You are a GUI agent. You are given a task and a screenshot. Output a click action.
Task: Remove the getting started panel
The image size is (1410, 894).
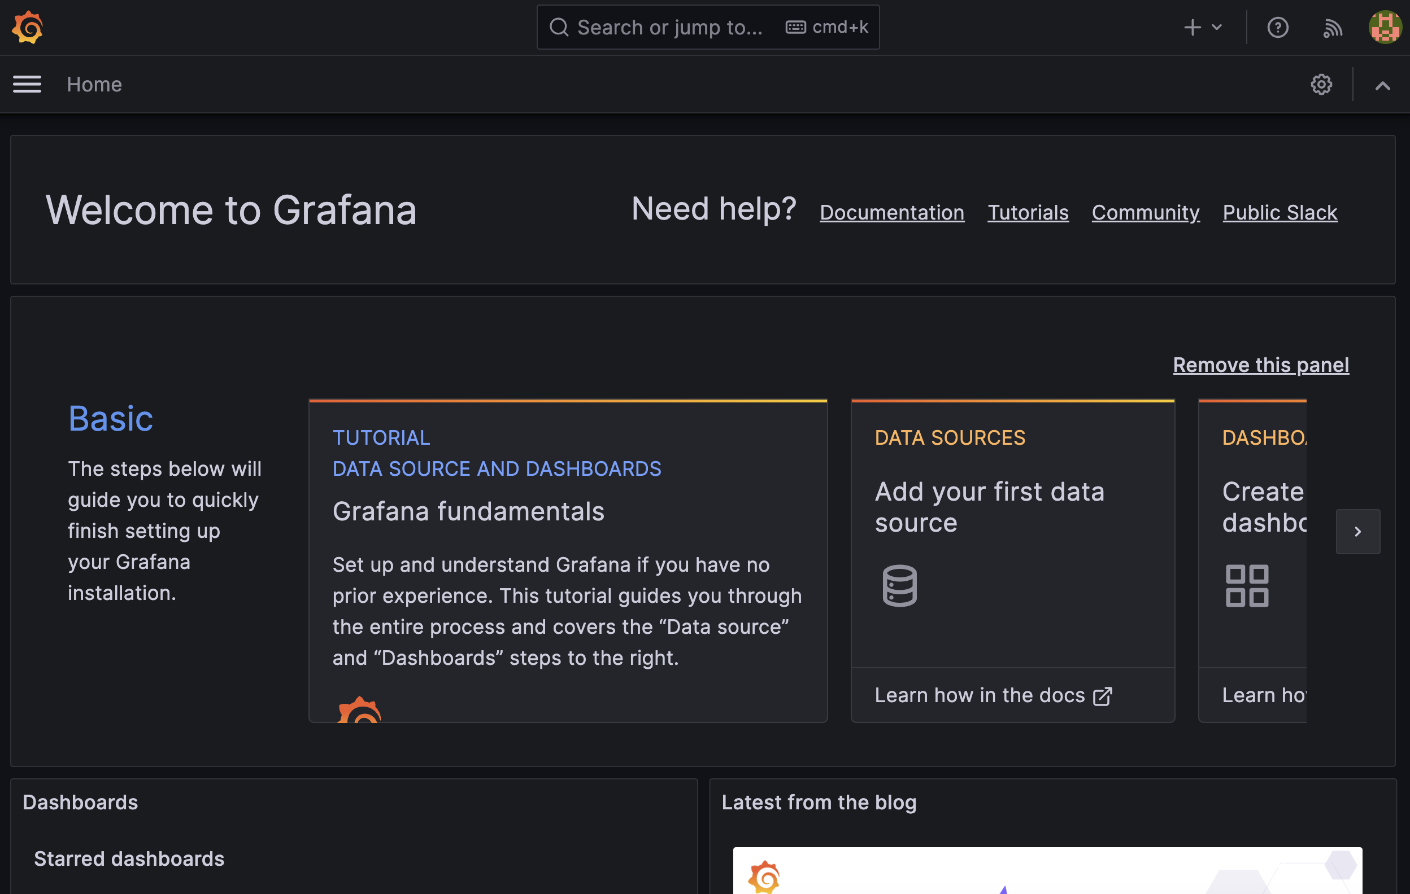point(1261,365)
